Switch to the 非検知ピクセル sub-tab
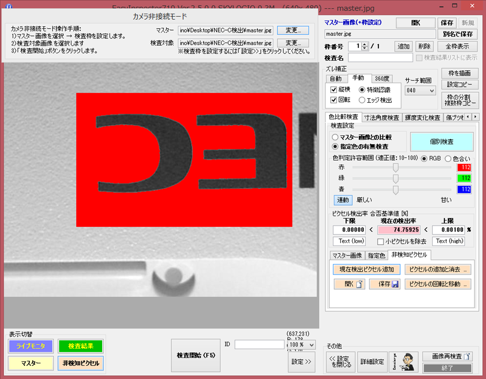This screenshot has height=379, width=486. 409,255
